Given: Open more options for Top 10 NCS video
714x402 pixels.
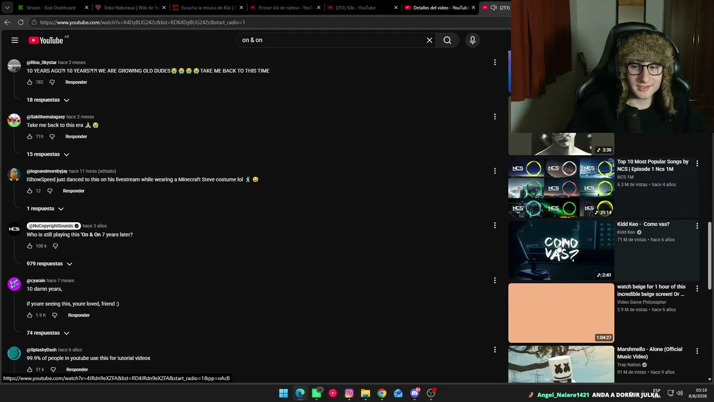Looking at the screenshot, I should coord(697,164).
